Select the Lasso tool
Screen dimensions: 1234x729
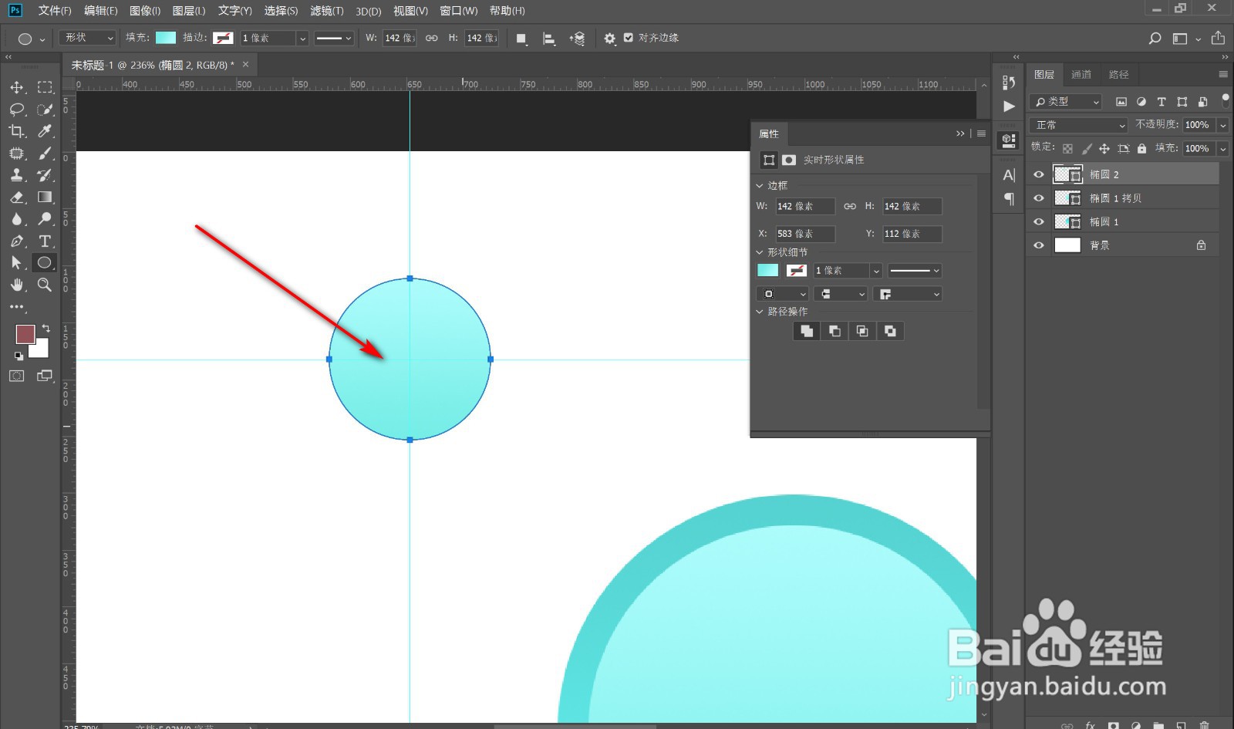(17, 110)
